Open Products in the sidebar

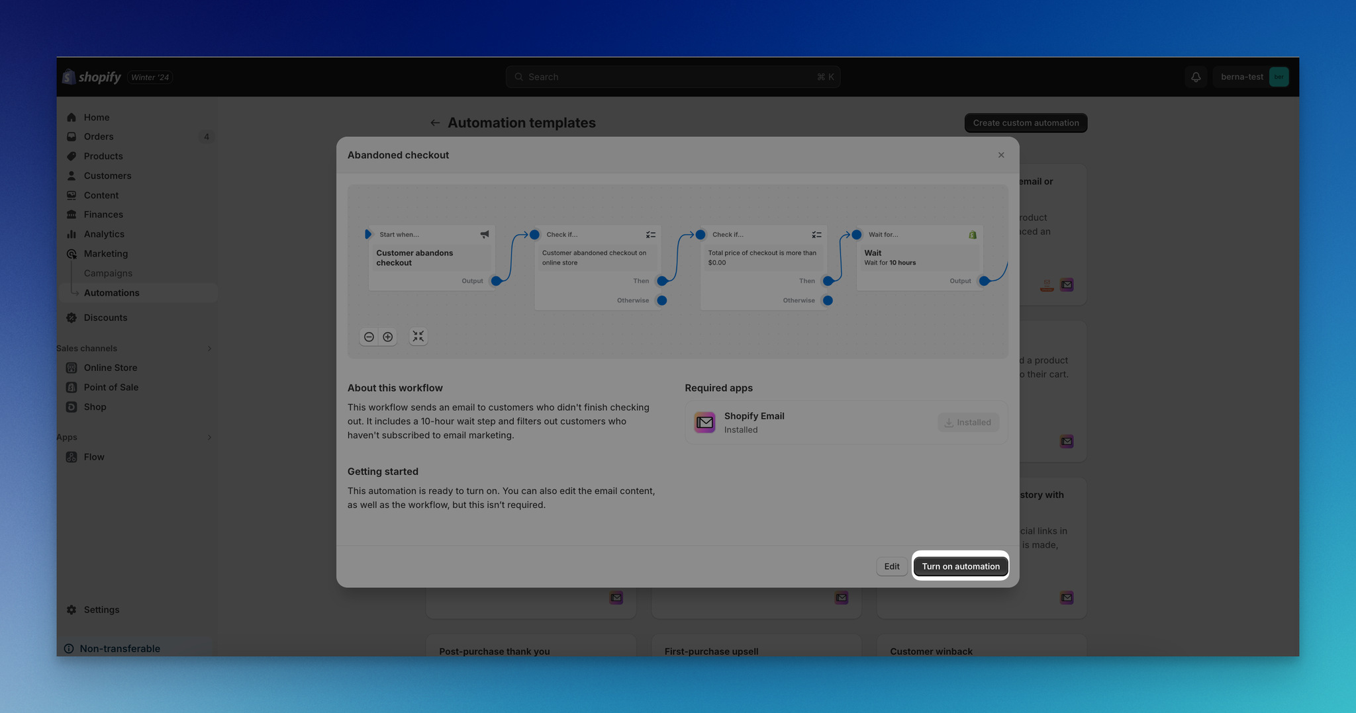[x=138, y=156]
